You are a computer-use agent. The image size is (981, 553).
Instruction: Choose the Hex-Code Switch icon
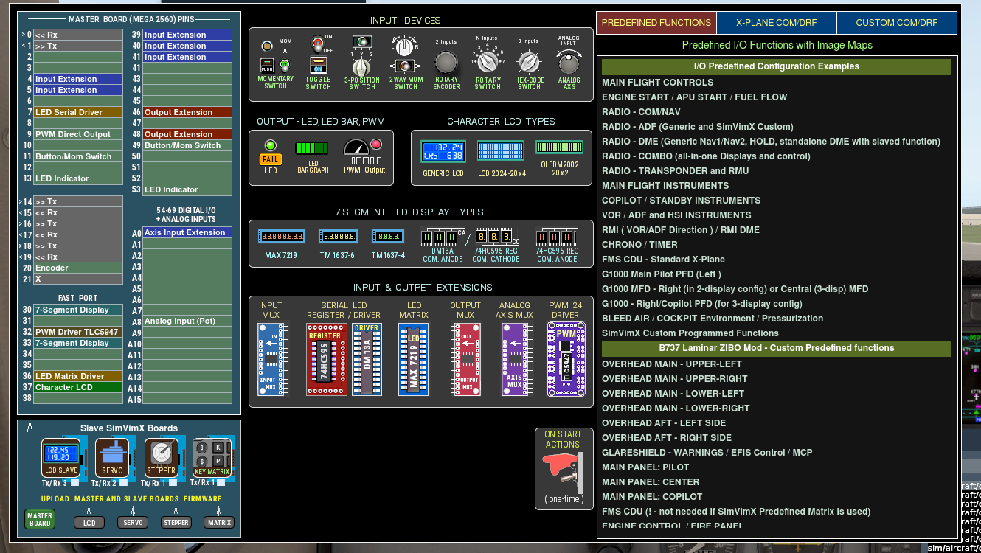529,62
